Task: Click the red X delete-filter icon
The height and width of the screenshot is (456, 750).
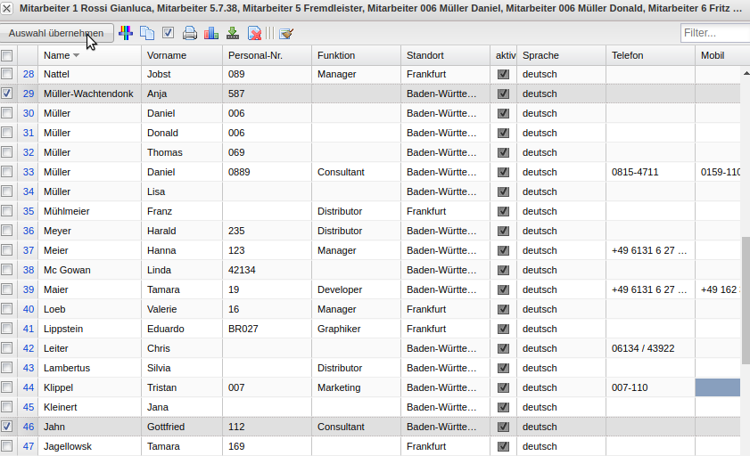Action: click(x=254, y=34)
